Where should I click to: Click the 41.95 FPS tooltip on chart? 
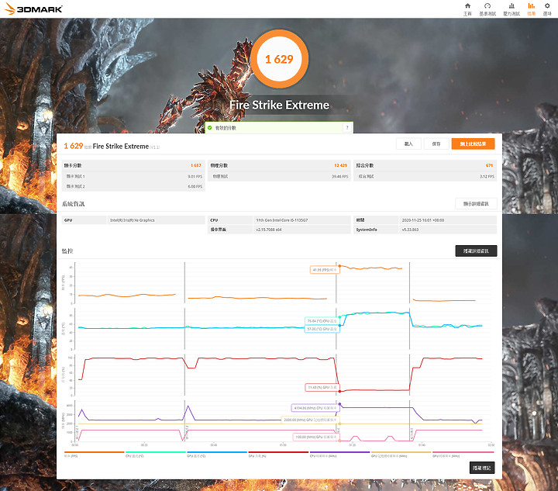tap(325, 270)
